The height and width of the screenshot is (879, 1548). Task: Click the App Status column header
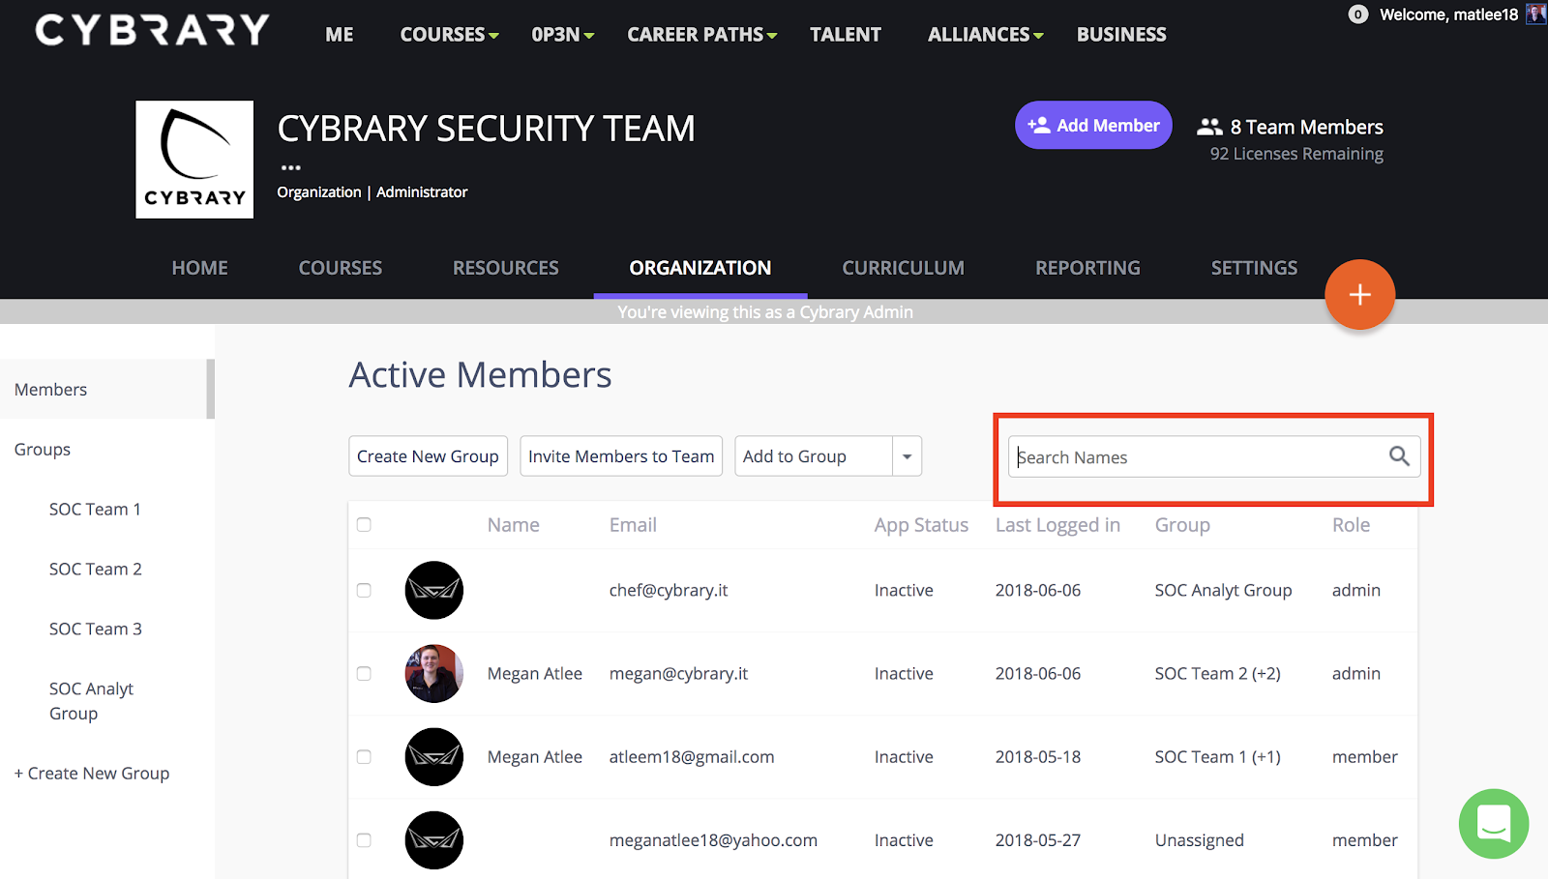point(921,525)
